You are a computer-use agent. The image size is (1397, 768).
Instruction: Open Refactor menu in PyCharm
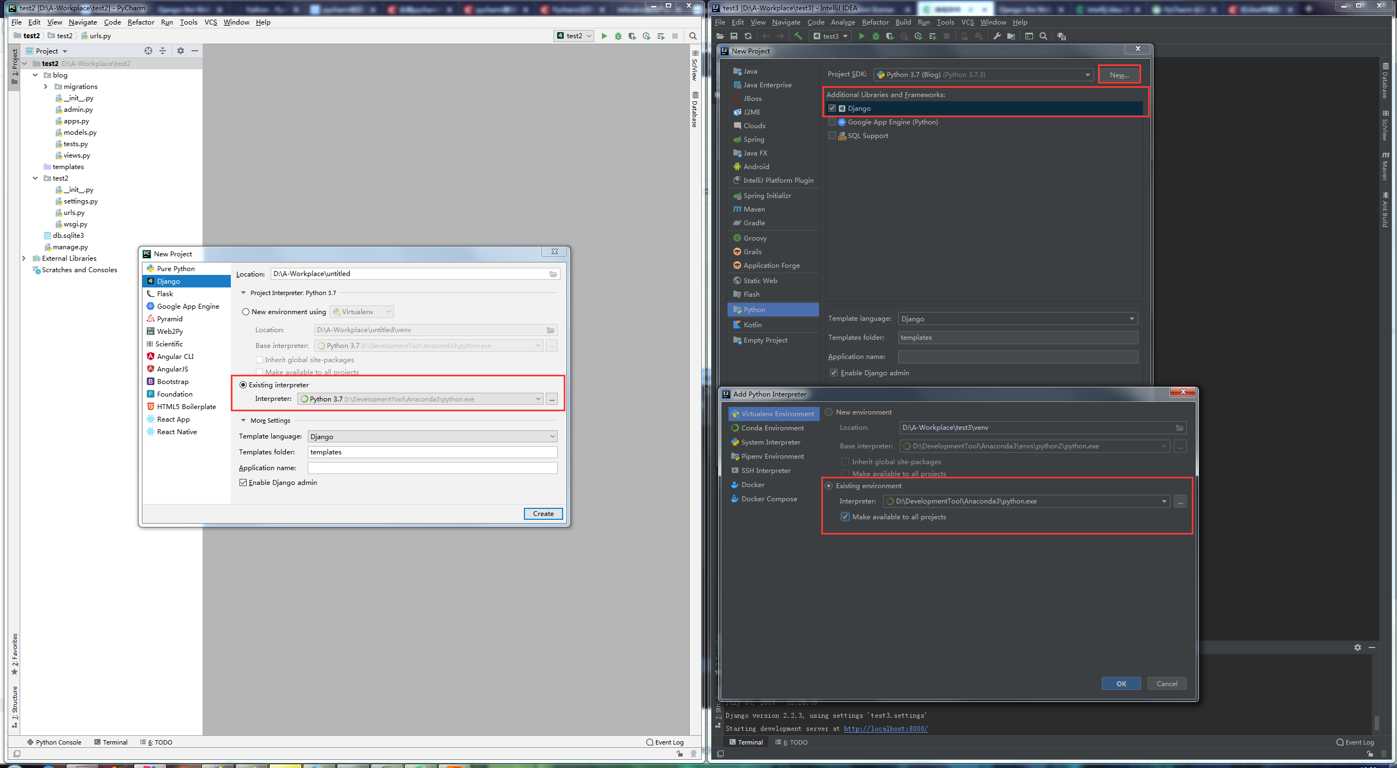[141, 22]
